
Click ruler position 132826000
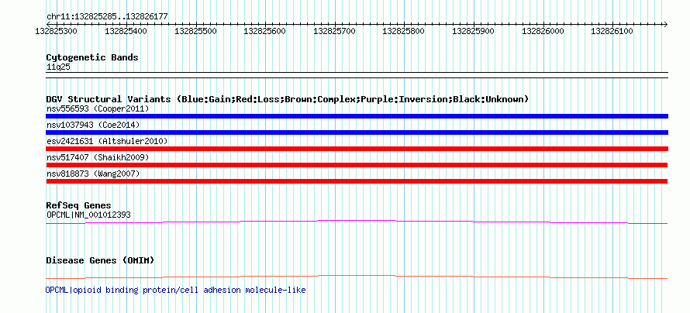(x=543, y=31)
